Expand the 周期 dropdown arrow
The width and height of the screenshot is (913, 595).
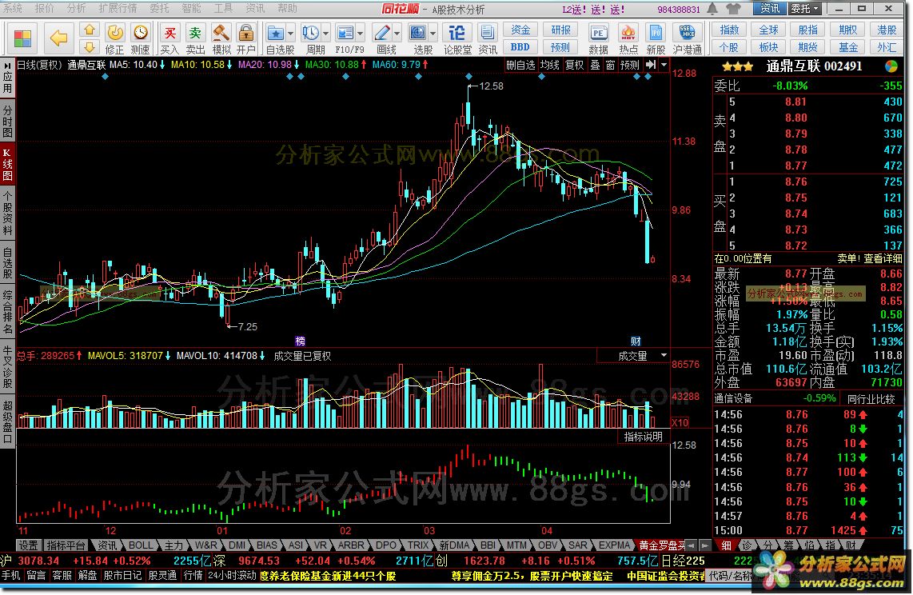(325, 33)
